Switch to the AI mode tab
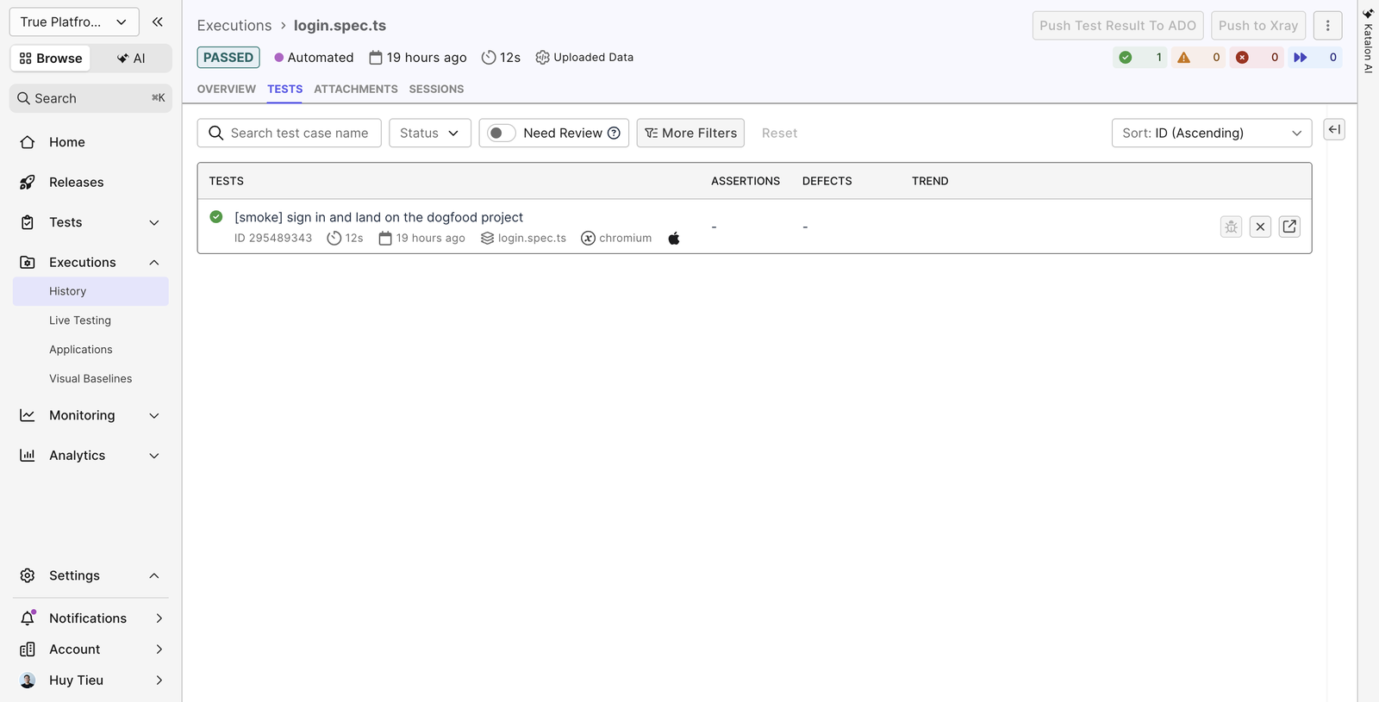Image resolution: width=1379 pixels, height=702 pixels. click(131, 58)
